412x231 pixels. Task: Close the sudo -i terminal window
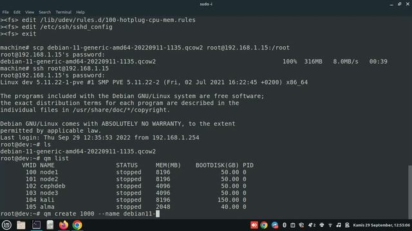[x=407, y=4]
